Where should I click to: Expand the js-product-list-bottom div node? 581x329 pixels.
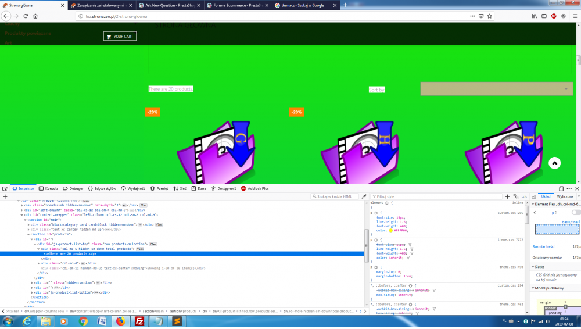pos(32,292)
